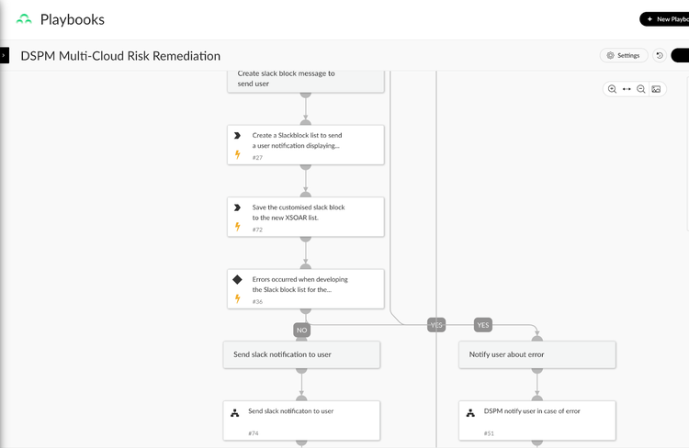
Task: Click chevron icon on task #27
Action: [x=237, y=135]
